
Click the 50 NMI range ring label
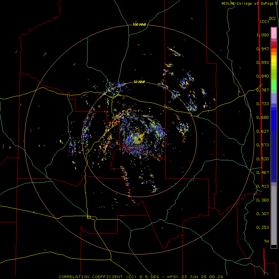pos(139,82)
